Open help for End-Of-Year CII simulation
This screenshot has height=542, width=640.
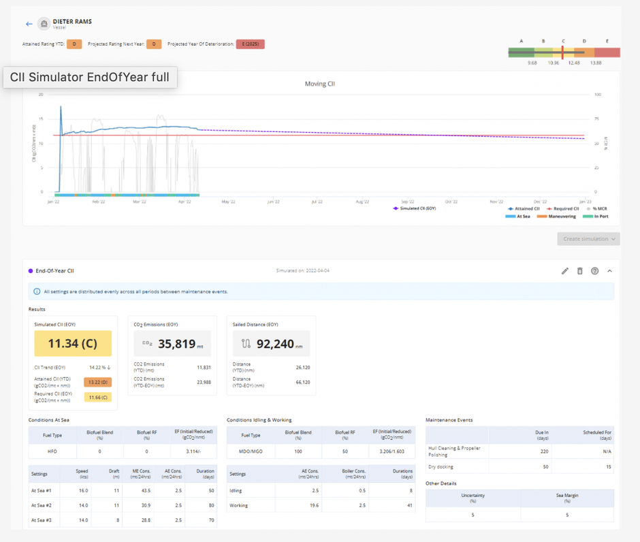[x=594, y=271]
